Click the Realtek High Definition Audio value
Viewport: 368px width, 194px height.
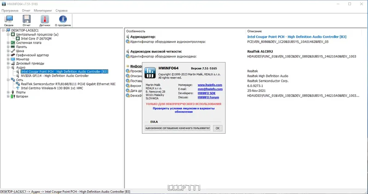point(268,76)
